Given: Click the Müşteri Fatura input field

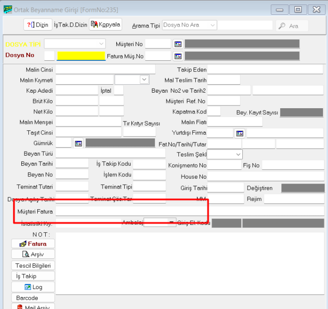Looking at the screenshot, I should (190, 211).
